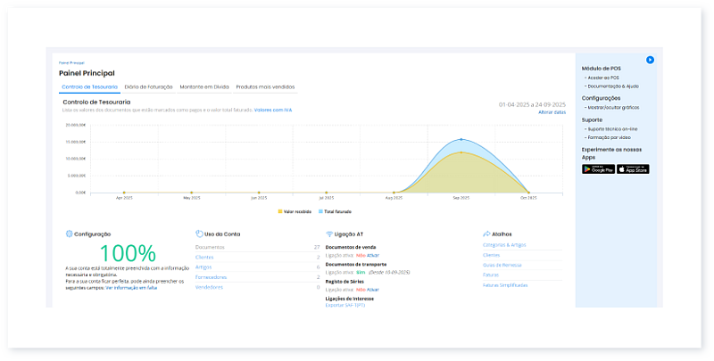Open the App Store badge
714x361 pixels.
pyautogui.click(x=633, y=168)
